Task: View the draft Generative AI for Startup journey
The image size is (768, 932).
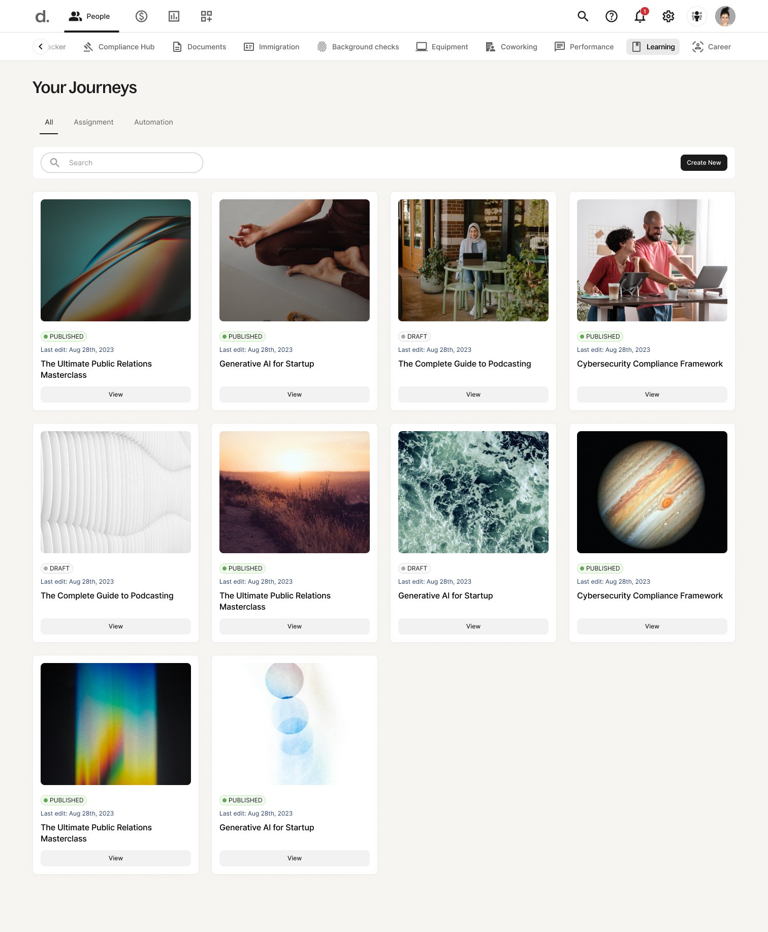Action: click(x=473, y=626)
